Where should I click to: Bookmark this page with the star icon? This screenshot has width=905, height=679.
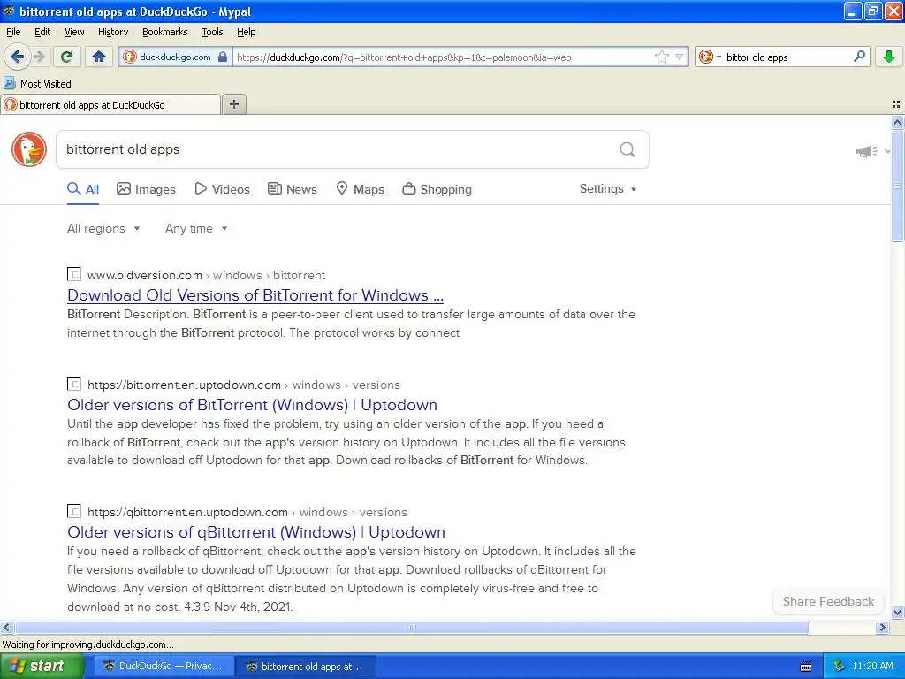(661, 57)
